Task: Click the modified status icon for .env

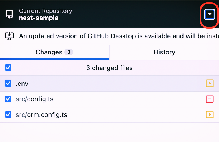Action: coord(210,83)
